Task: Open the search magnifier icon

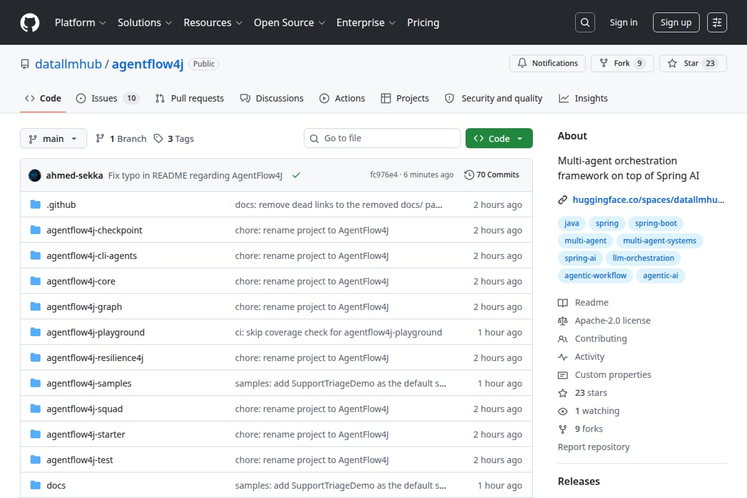Action: [x=585, y=22]
